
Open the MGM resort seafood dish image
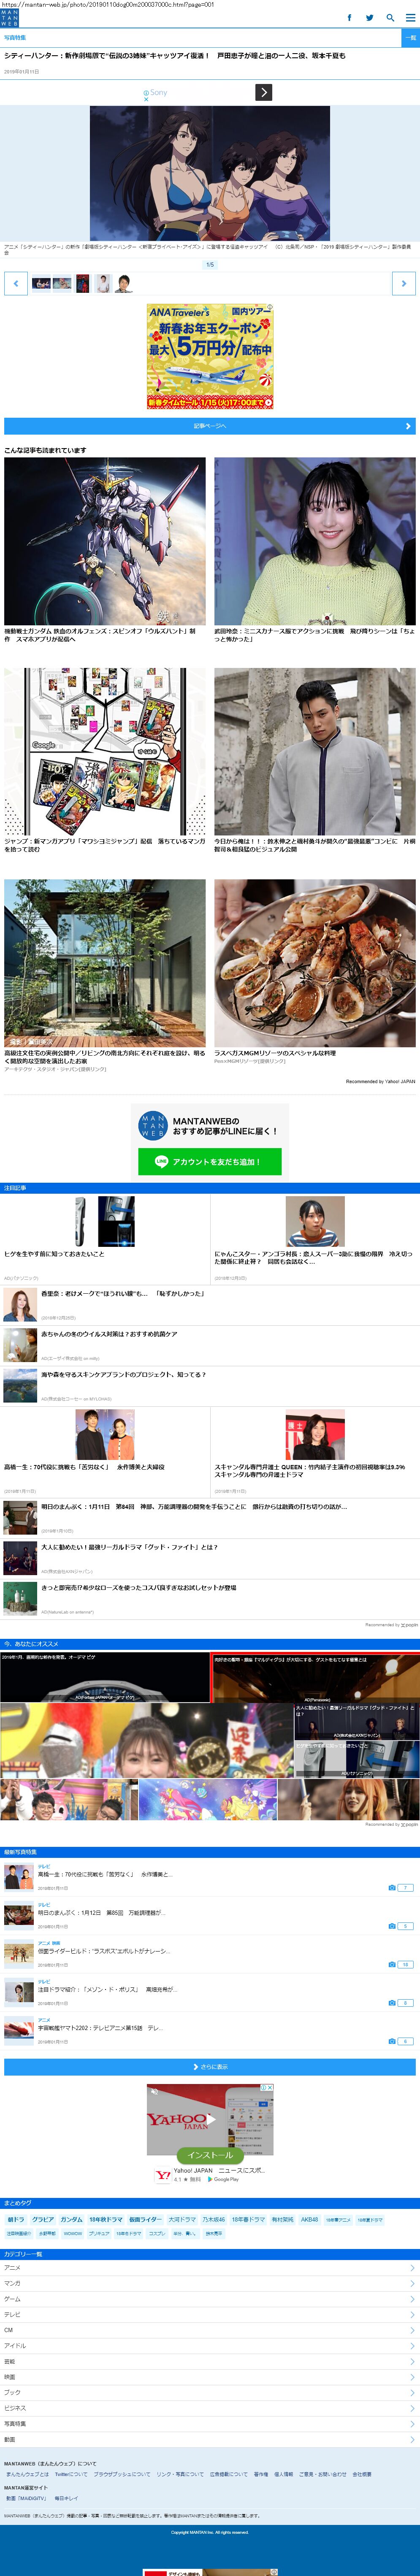(x=315, y=963)
